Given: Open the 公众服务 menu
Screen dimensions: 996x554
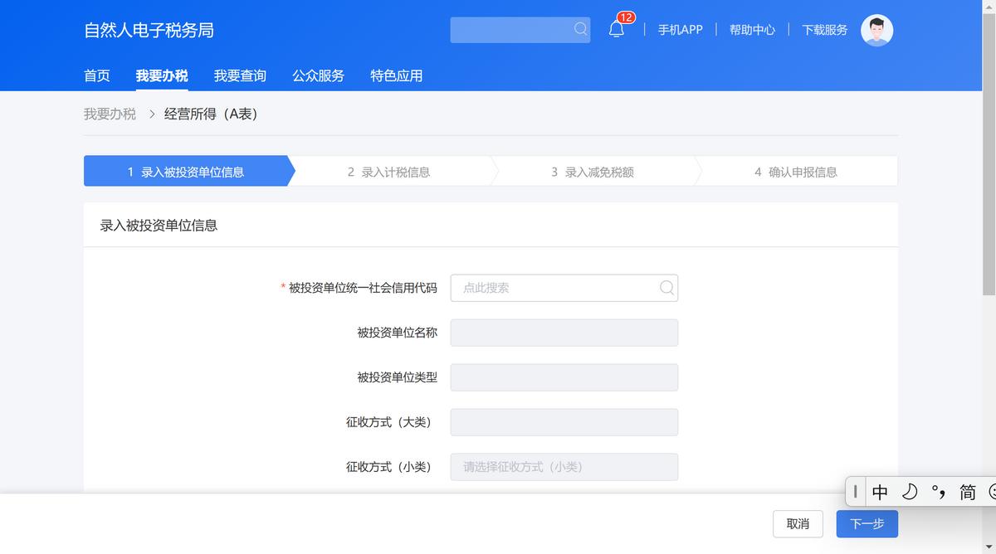Looking at the screenshot, I should pos(318,75).
